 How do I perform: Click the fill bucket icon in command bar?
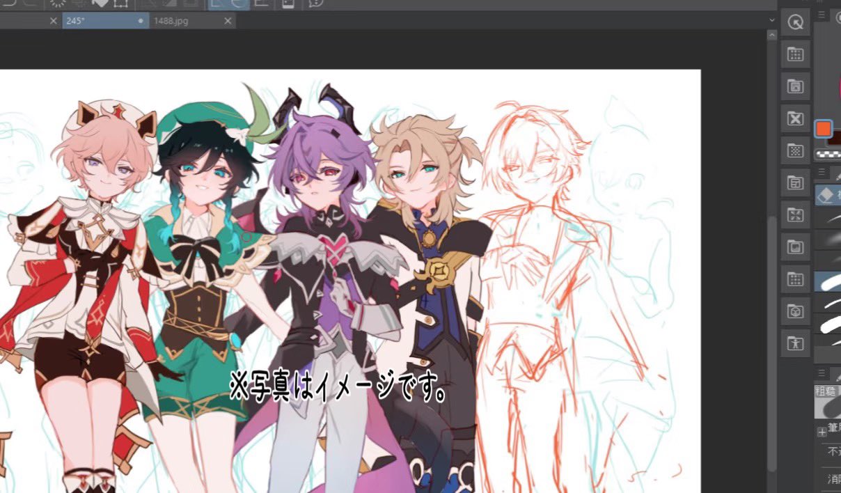[100, 3]
